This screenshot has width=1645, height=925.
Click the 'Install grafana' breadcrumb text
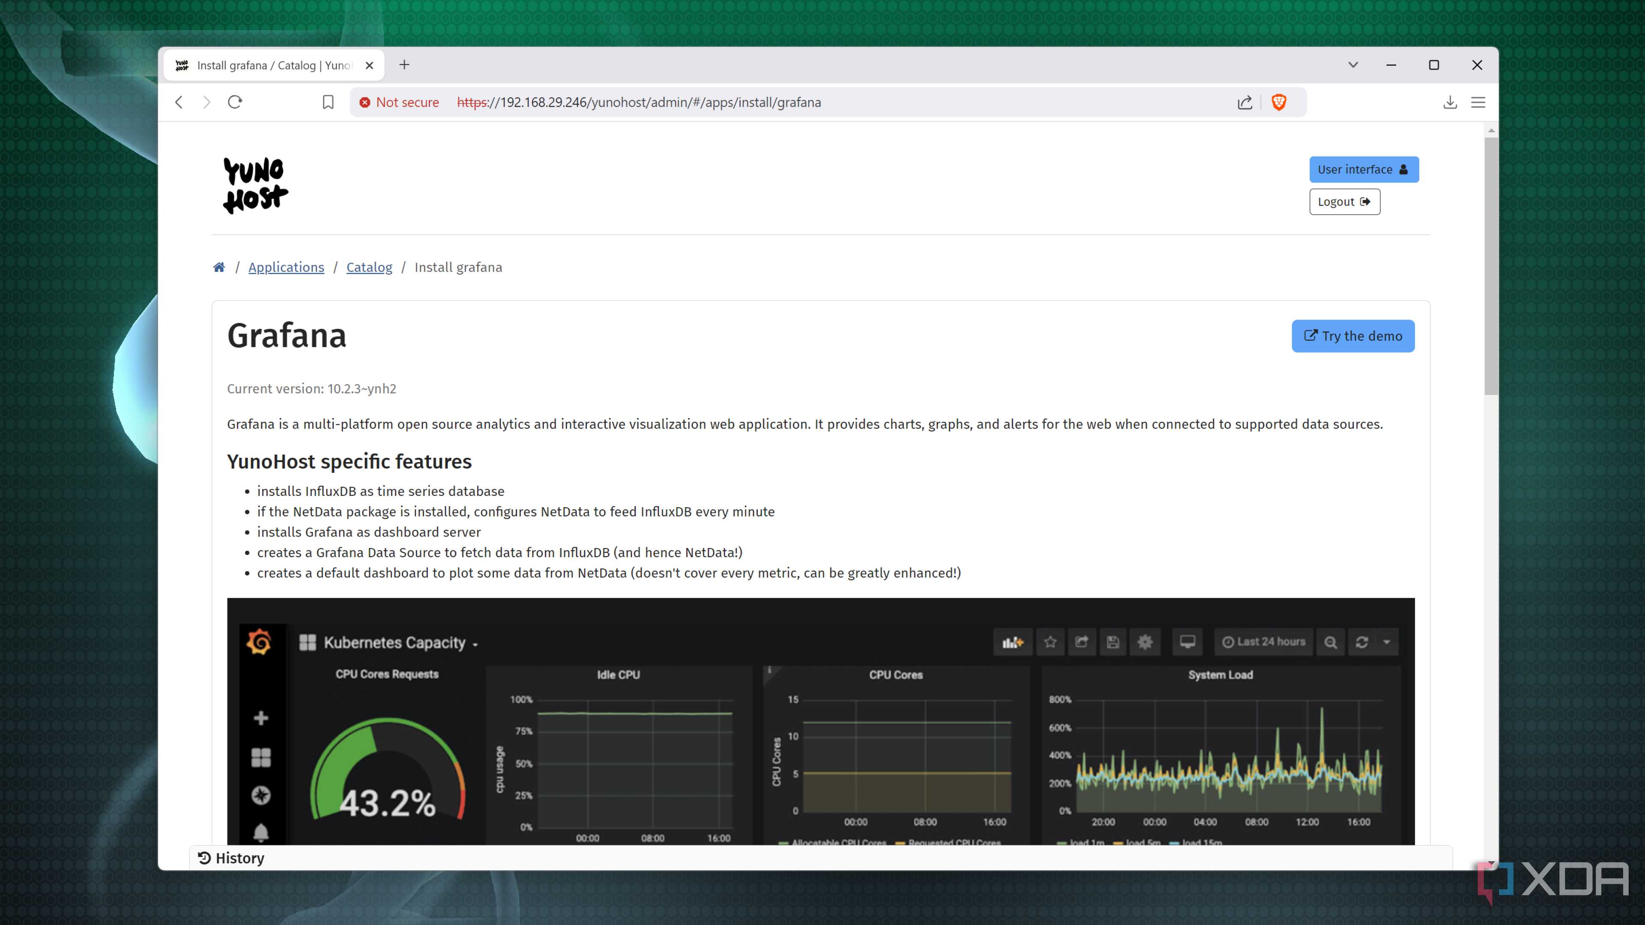click(x=458, y=267)
